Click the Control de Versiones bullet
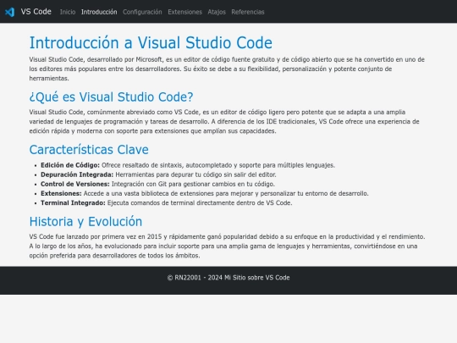The image size is (457, 343). click(x=157, y=184)
